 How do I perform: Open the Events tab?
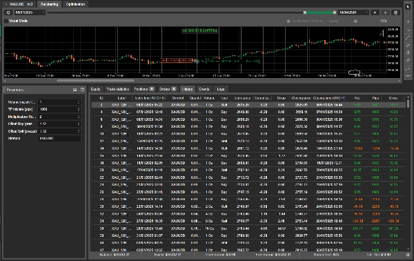[204, 89]
